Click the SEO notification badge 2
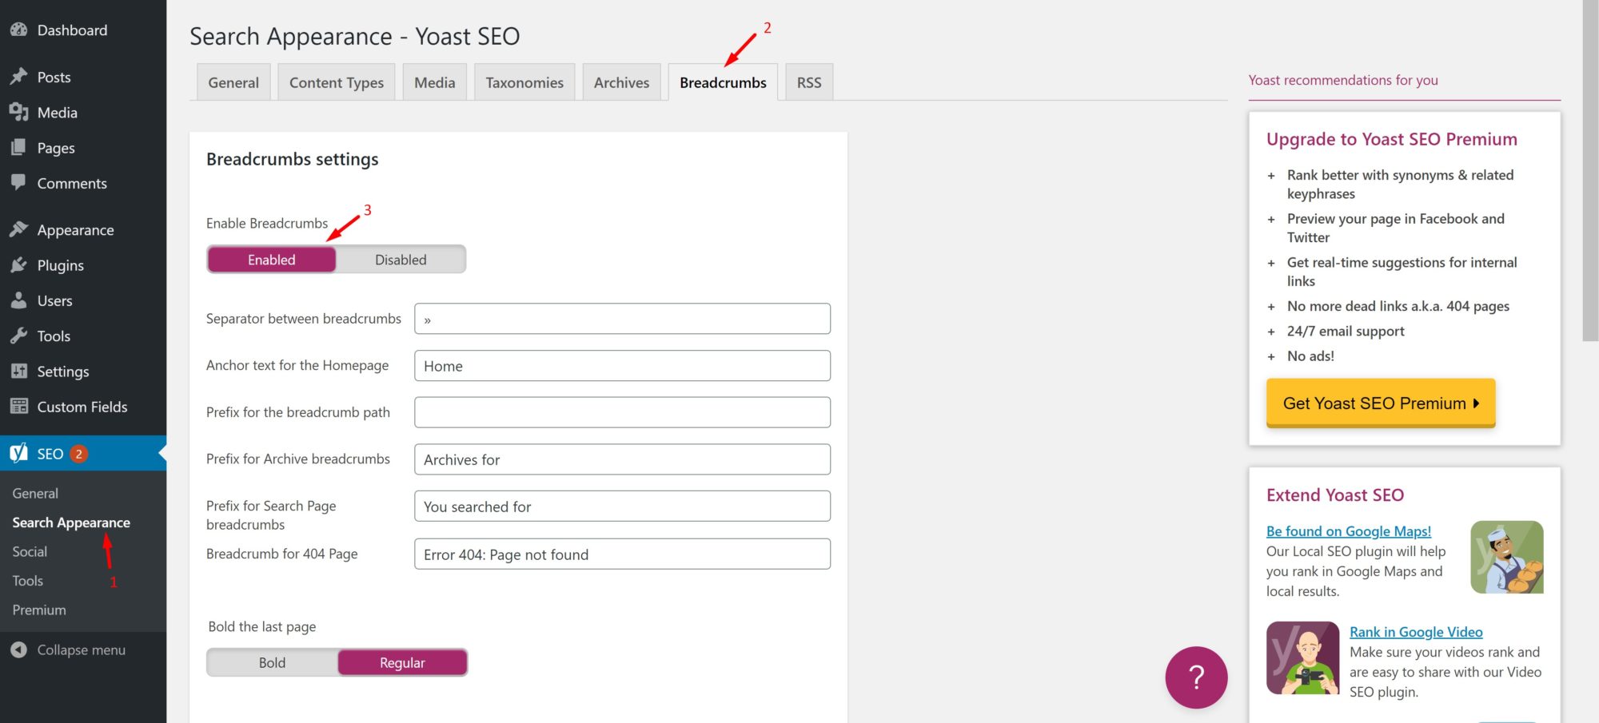This screenshot has height=723, width=1599. point(79,454)
